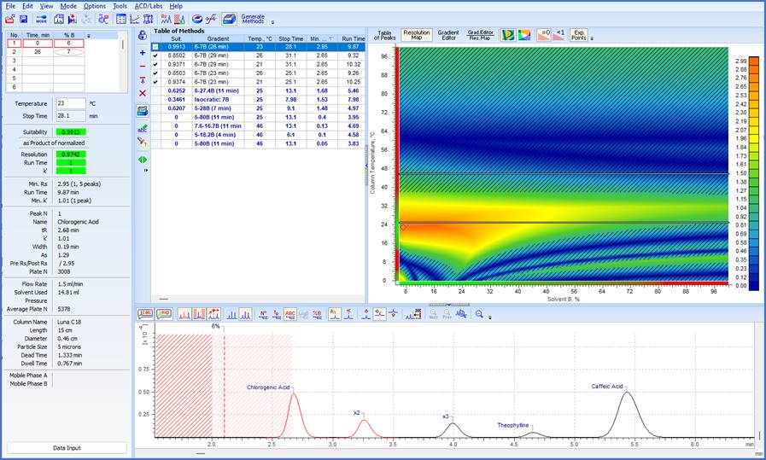Click the zoom magnifier icon in chromatogram toolbar
This screenshot has height=460, width=766.
[480, 314]
